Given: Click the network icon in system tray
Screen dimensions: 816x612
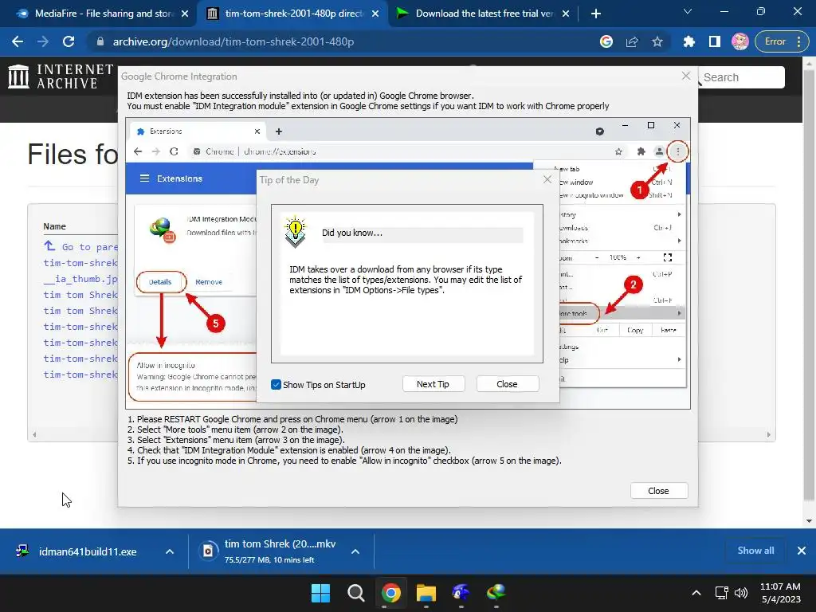Looking at the screenshot, I should (721, 593).
